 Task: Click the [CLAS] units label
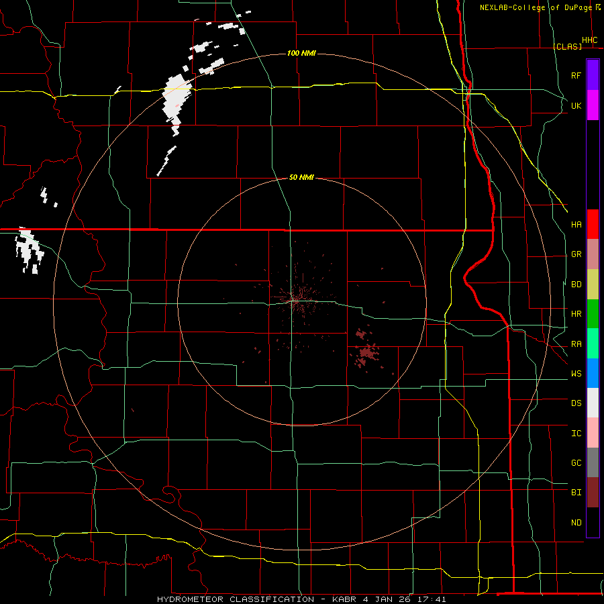[x=567, y=46]
